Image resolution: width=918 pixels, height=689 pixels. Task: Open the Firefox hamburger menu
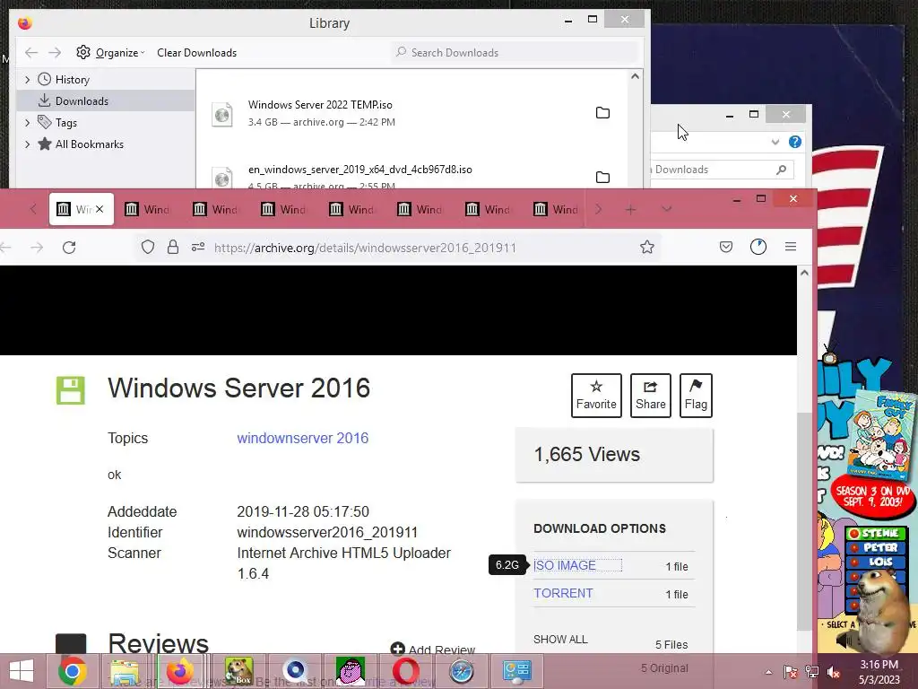(791, 248)
